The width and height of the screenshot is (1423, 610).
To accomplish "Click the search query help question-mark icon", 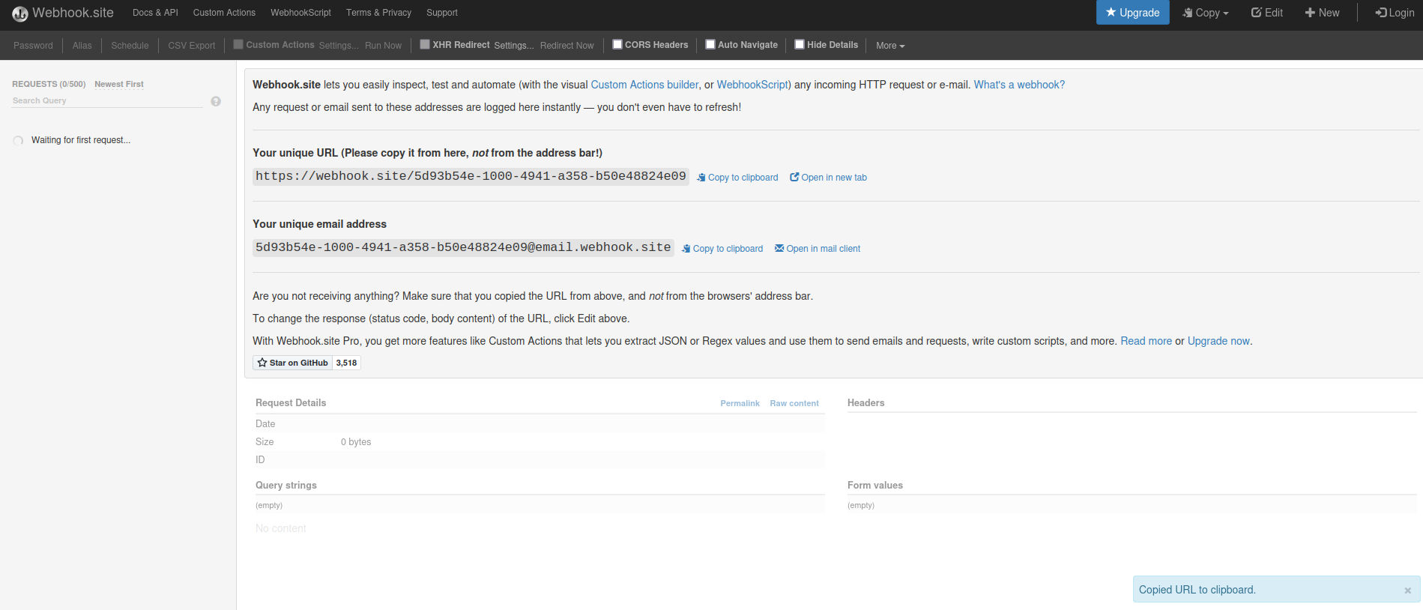I will (x=216, y=101).
